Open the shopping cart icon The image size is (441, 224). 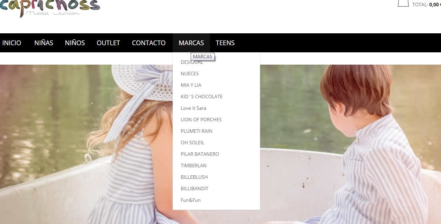[403, 3]
